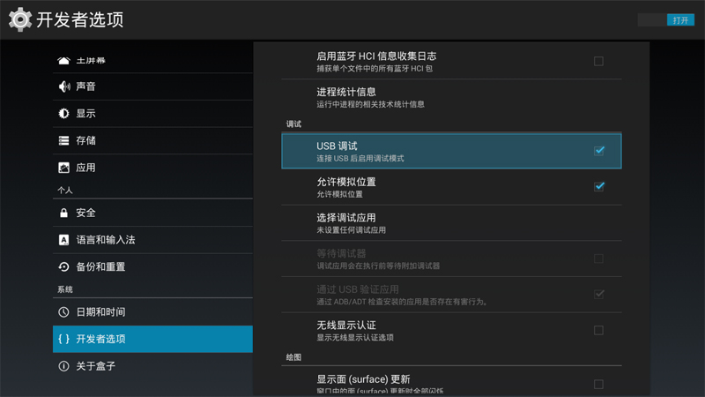The height and width of the screenshot is (397, 705).
Task: Select 应用 in the sidebar
Action: coord(152,168)
